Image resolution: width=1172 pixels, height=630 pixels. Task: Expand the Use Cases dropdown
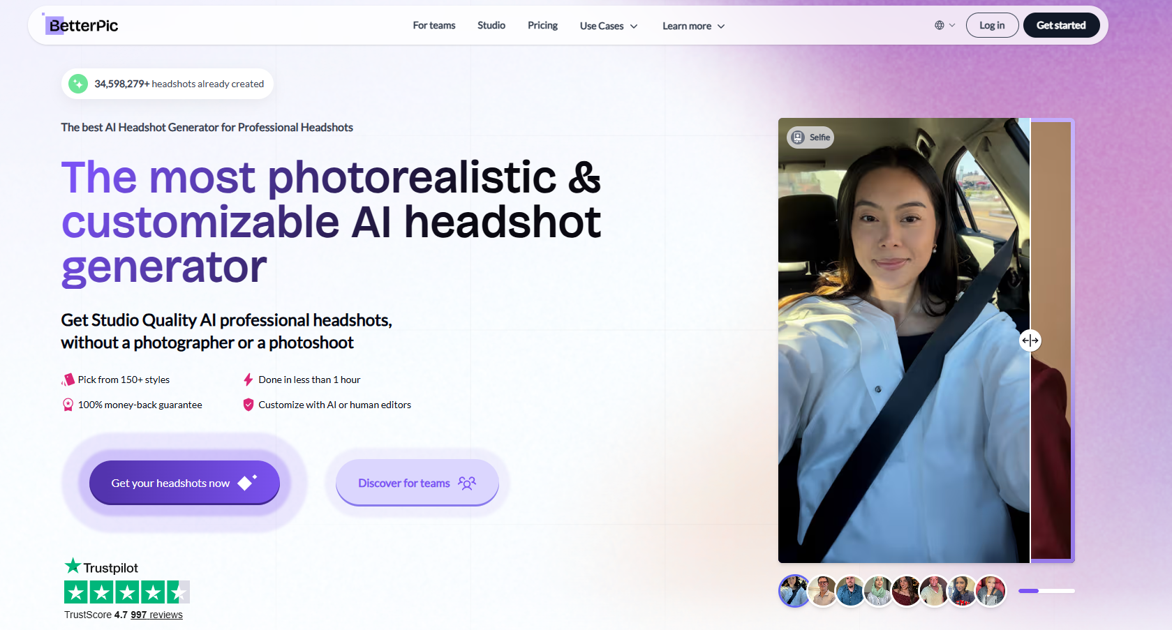608,26
